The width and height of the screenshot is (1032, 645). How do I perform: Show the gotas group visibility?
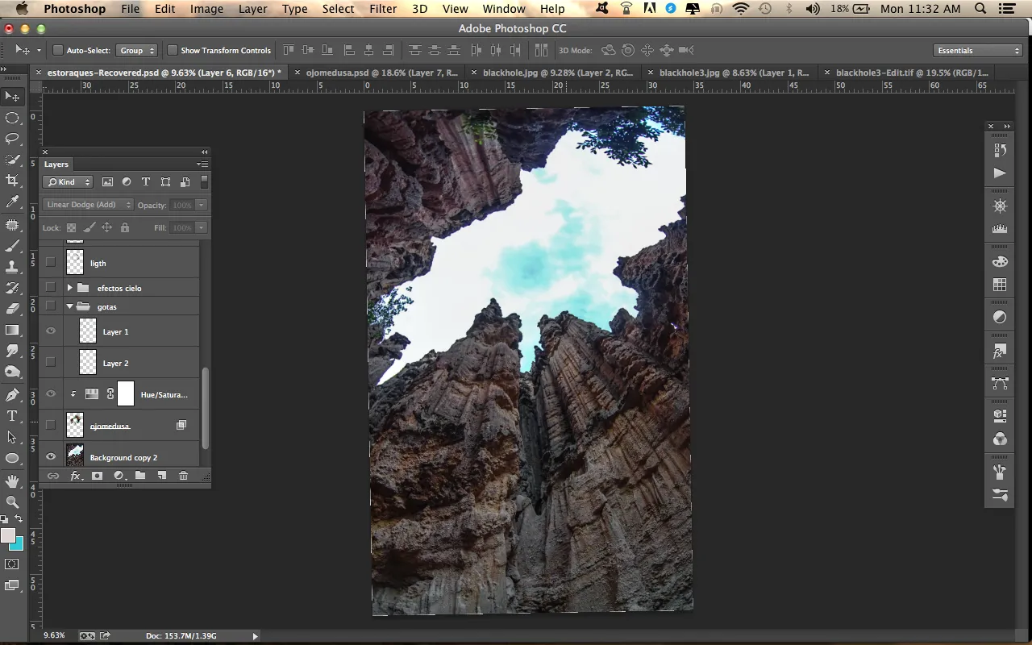(51, 306)
